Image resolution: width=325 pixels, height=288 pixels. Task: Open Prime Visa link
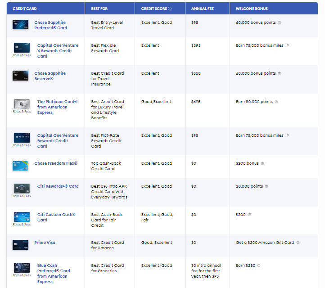click(45, 243)
